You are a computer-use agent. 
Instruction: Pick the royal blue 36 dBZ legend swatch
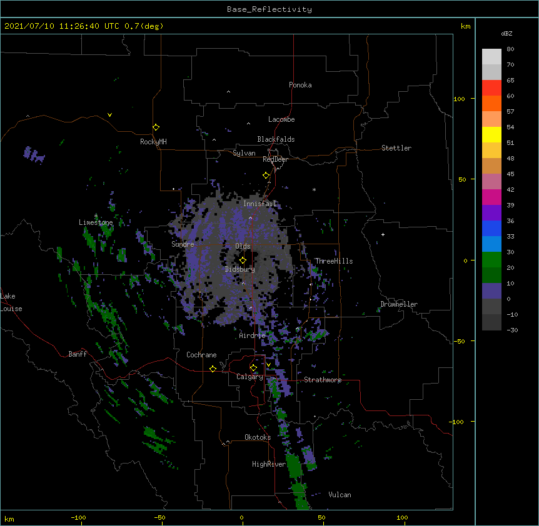pos(491,228)
